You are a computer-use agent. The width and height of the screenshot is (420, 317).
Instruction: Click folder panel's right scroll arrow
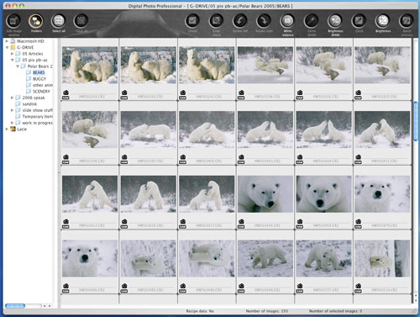click(x=50, y=306)
